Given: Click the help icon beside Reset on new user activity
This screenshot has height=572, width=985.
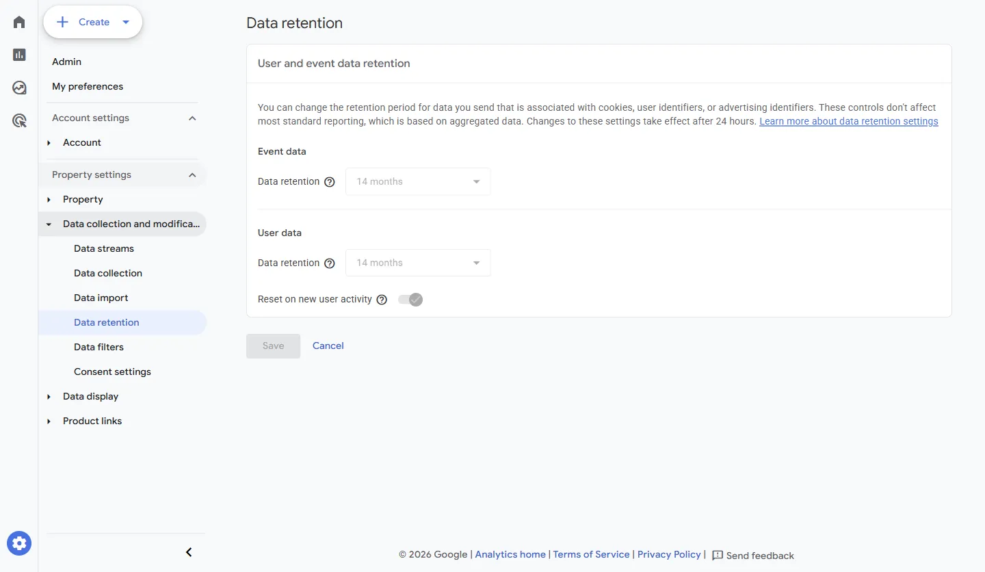Looking at the screenshot, I should tap(382, 300).
